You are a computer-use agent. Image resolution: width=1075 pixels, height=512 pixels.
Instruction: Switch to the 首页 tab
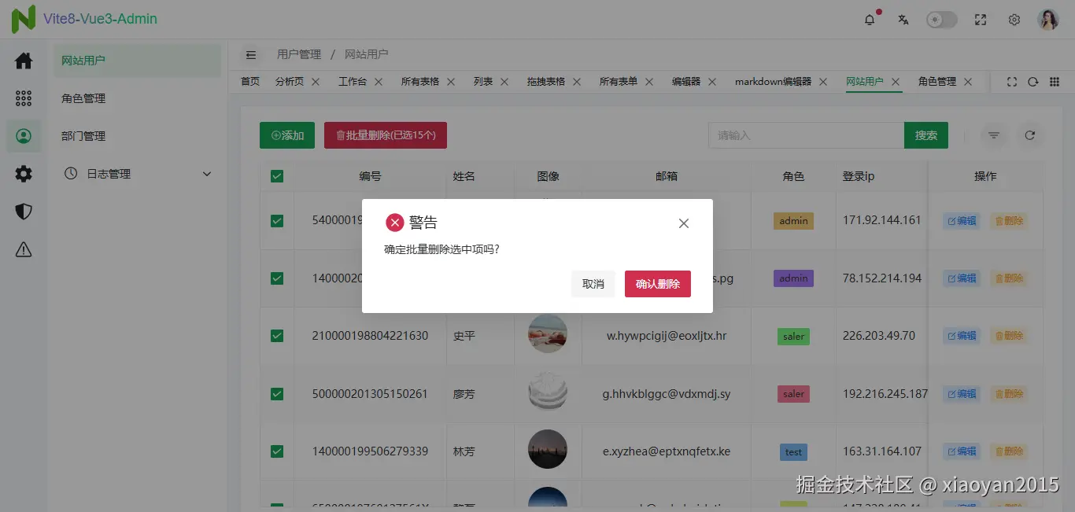pyautogui.click(x=250, y=81)
